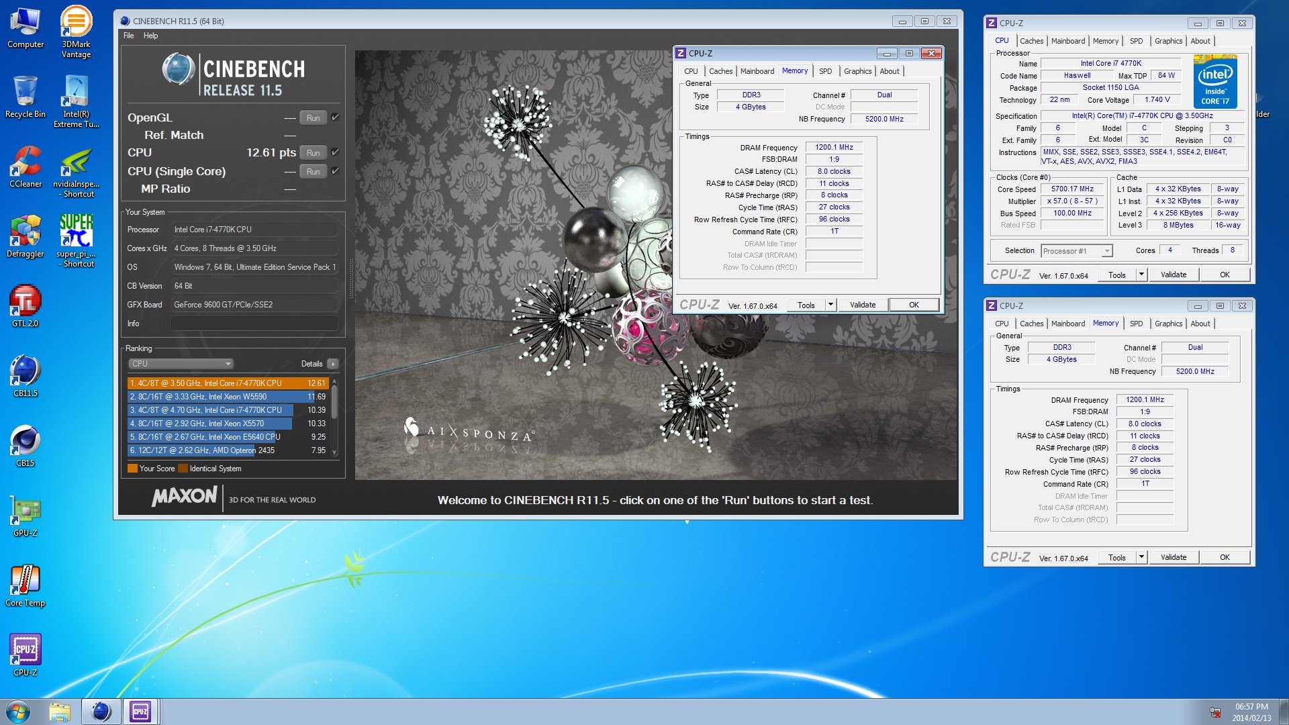
Task: Select ranking row Intel Xeon E5640
Action: pos(227,437)
